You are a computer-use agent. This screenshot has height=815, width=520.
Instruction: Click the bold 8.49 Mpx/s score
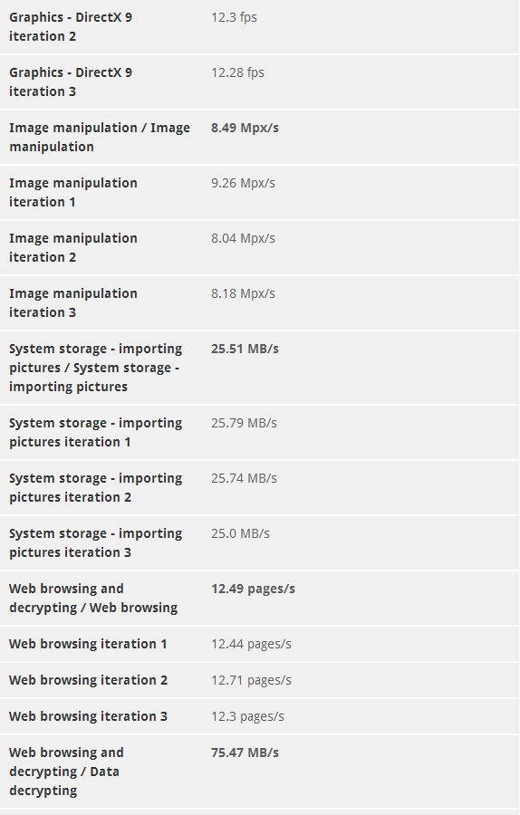tap(245, 128)
